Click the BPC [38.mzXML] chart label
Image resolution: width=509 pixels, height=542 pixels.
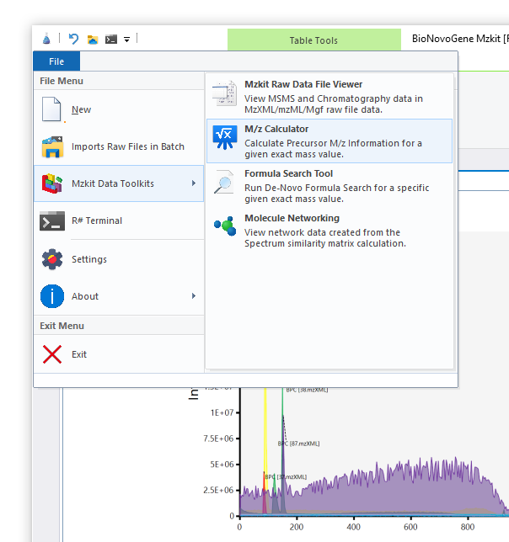coord(307,390)
